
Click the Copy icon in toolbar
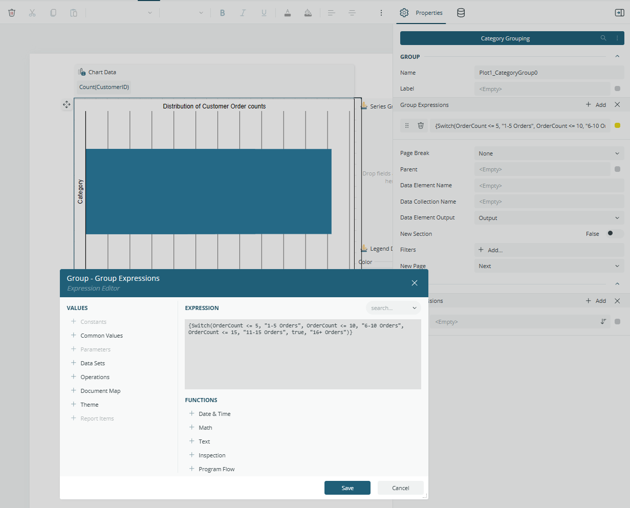[53, 13]
